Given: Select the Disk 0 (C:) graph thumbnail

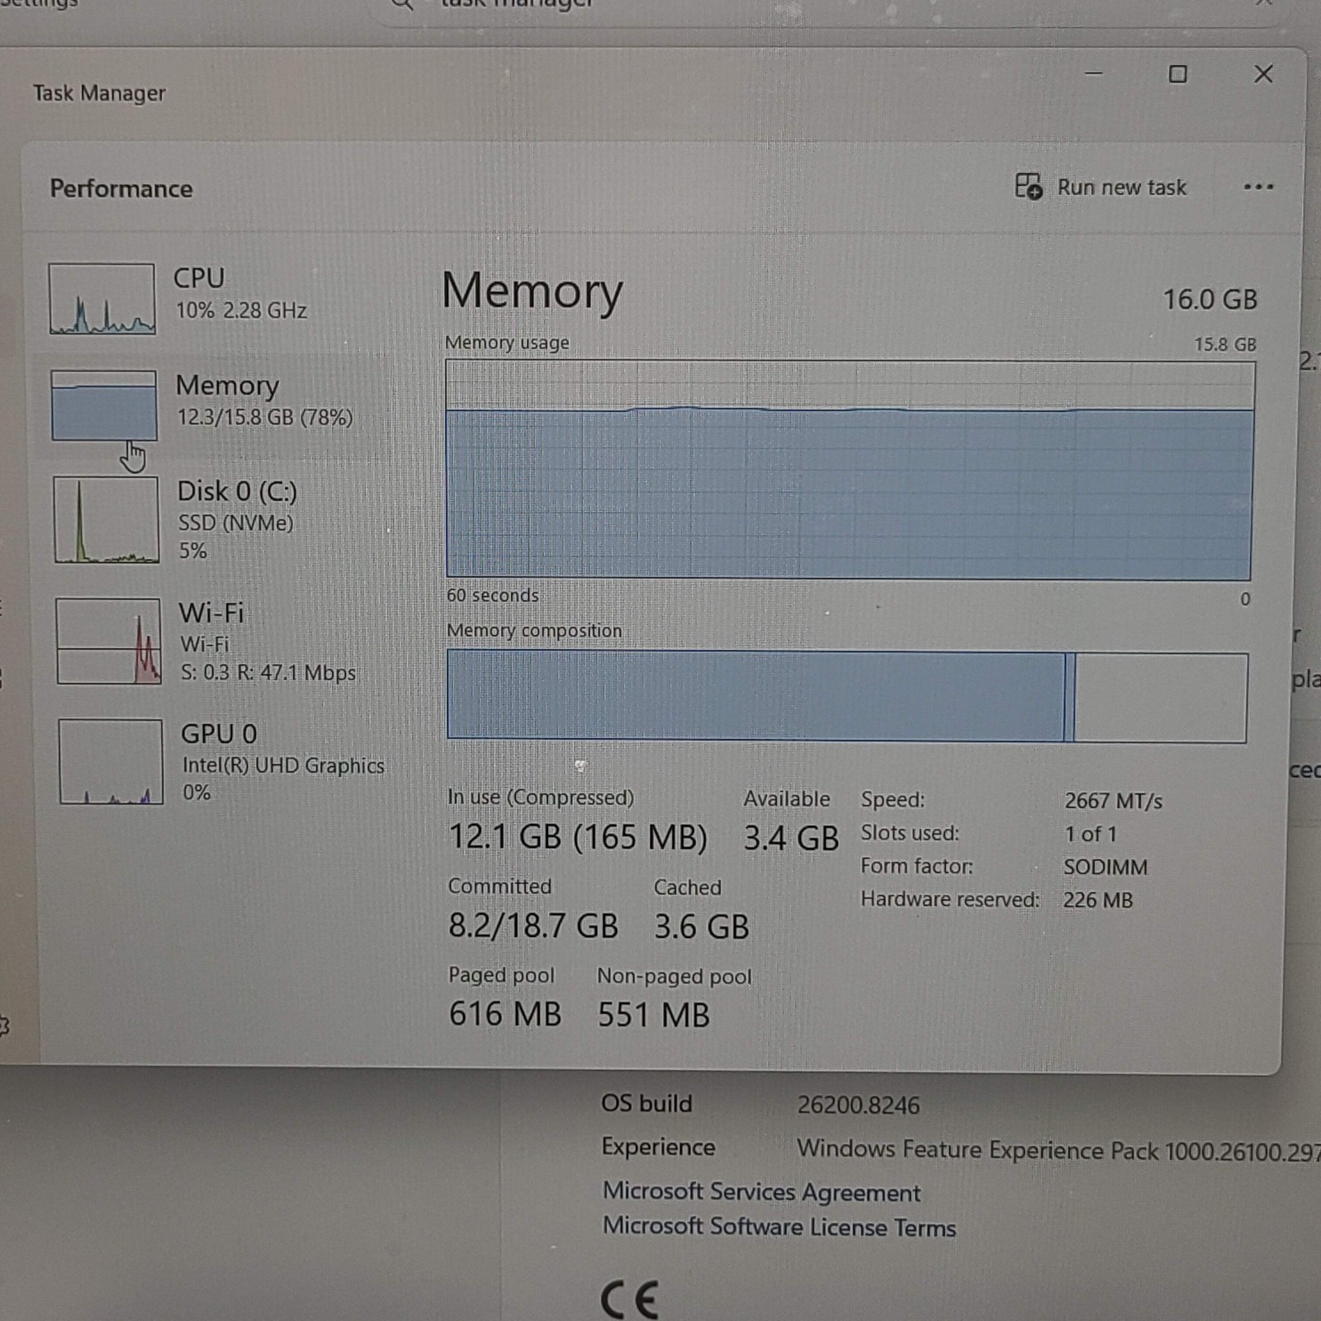Looking at the screenshot, I should (107, 520).
